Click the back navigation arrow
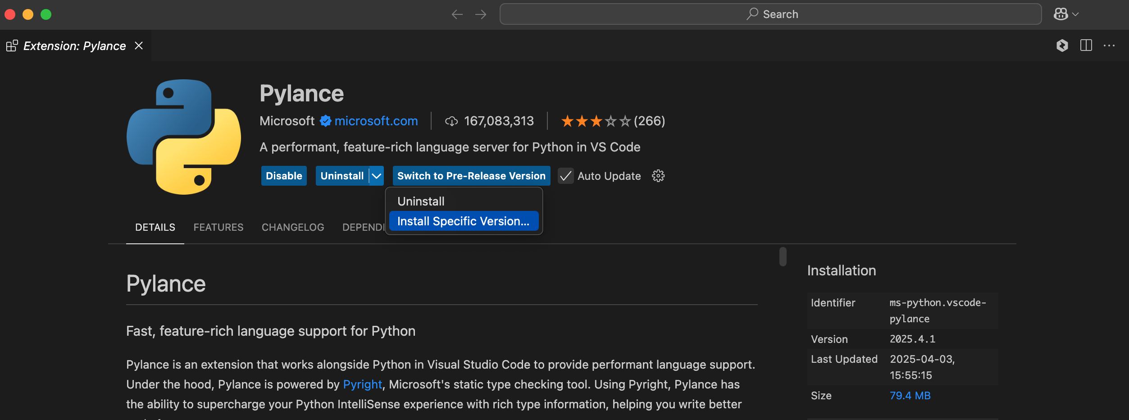1129x420 pixels. pos(457,14)
